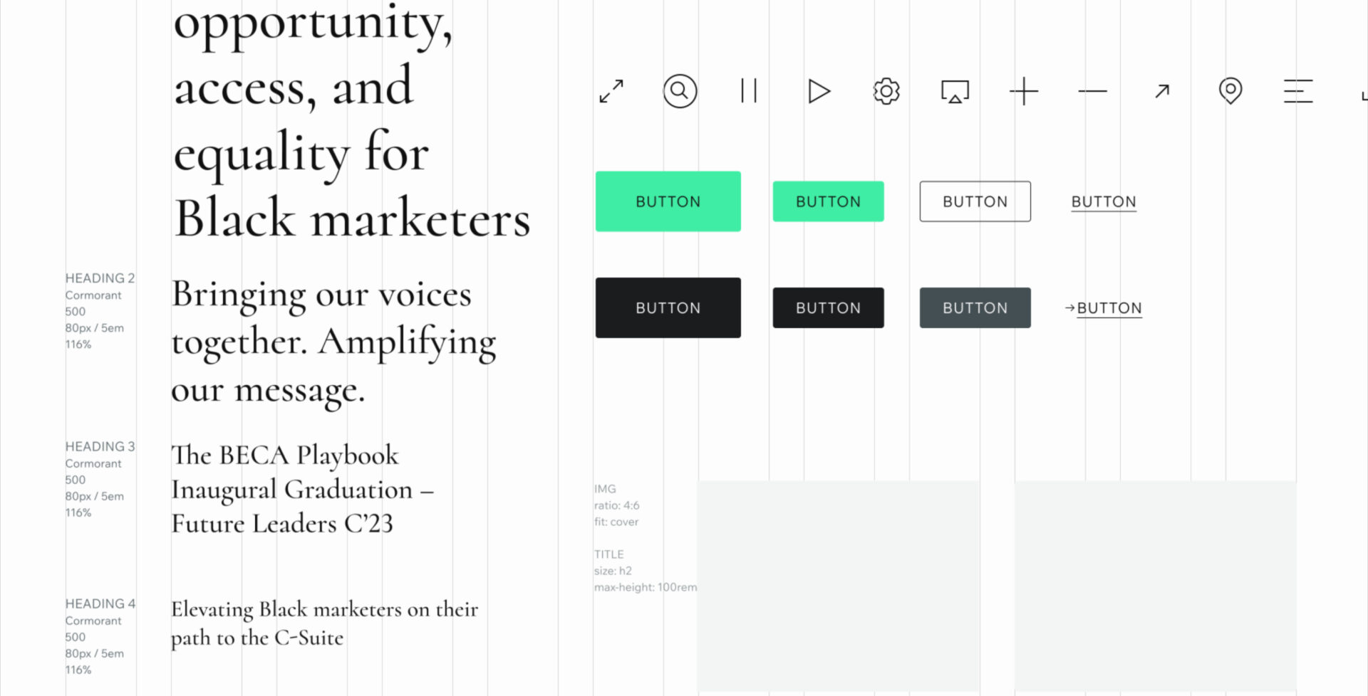The image size is (1368, 696).
Task: Click the HEADING 2 label
Action: tap(100, 278)
